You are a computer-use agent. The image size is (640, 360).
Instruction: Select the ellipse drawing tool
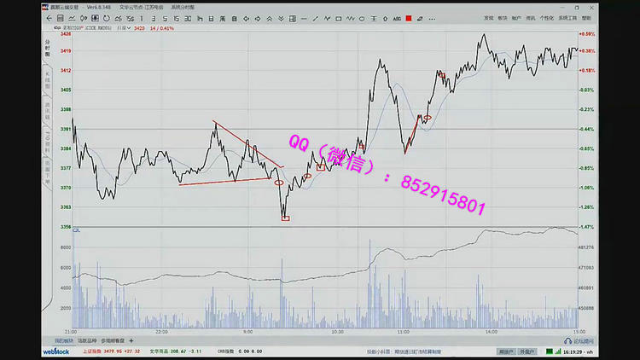362,18
